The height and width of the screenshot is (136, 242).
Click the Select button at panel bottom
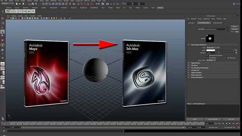[x=195, y=119]
